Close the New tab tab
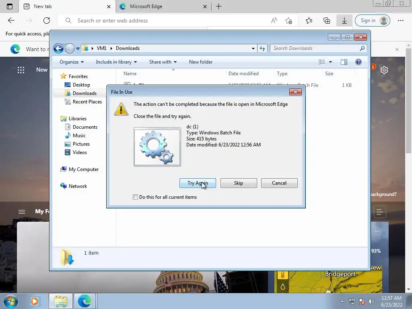Screen dimensions: 412x309 109,6
